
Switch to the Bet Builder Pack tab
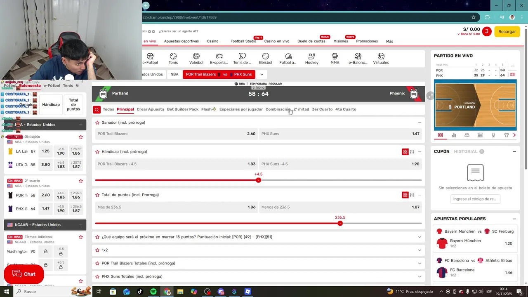coord(183,109)
